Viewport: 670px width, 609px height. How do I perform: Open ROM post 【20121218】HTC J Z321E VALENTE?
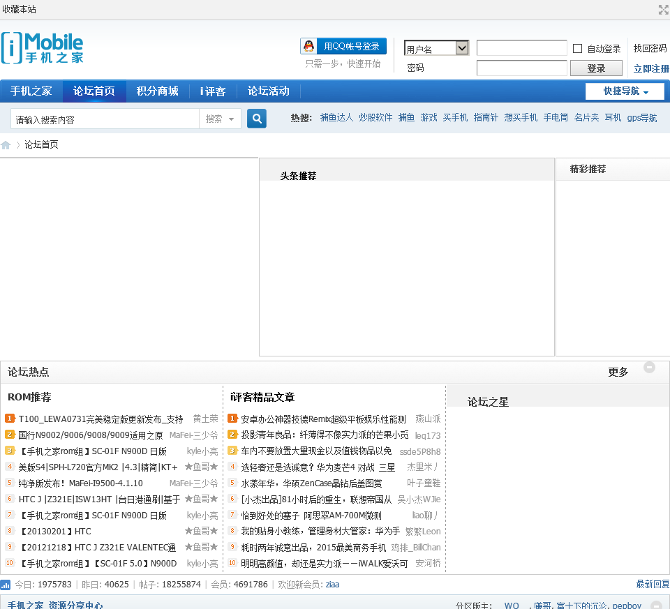coord(98,547)
